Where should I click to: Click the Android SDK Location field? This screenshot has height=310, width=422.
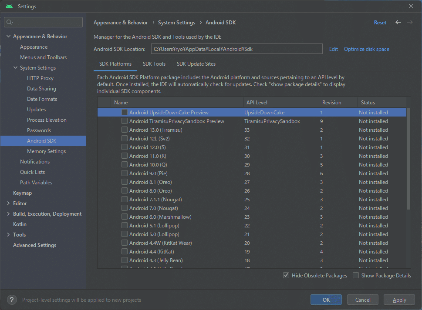(x=236, y=49)
